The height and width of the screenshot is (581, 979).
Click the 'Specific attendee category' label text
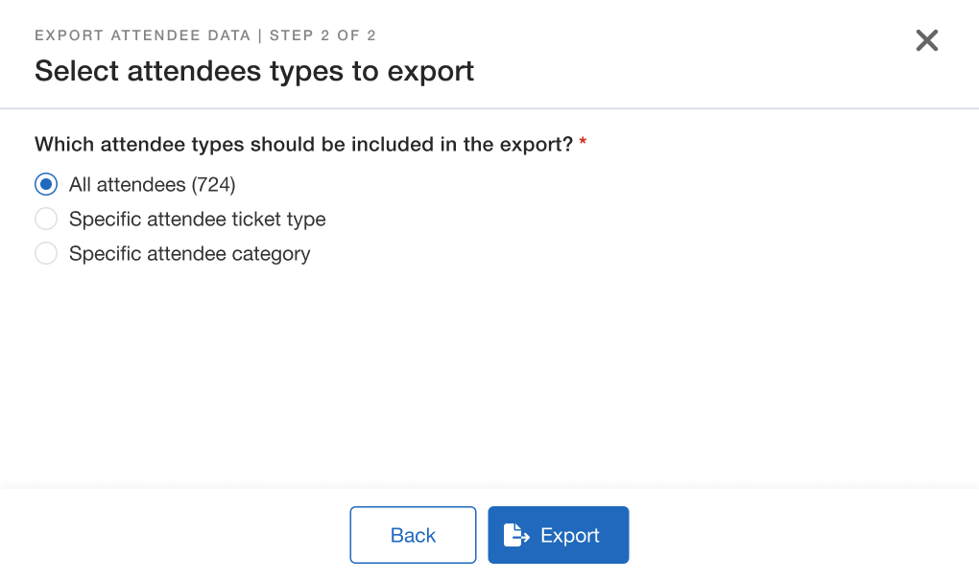coord(189,254)
